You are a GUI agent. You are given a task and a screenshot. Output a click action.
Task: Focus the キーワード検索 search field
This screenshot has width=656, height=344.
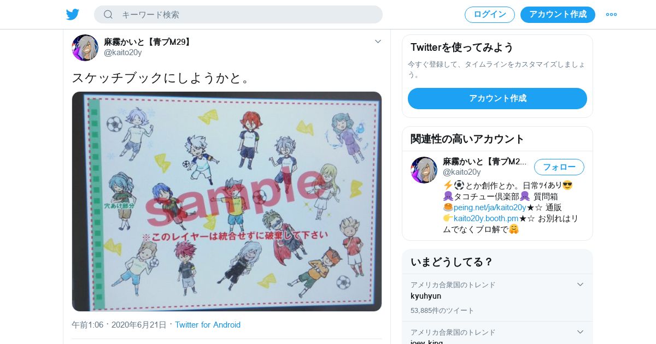coord(238,15)
